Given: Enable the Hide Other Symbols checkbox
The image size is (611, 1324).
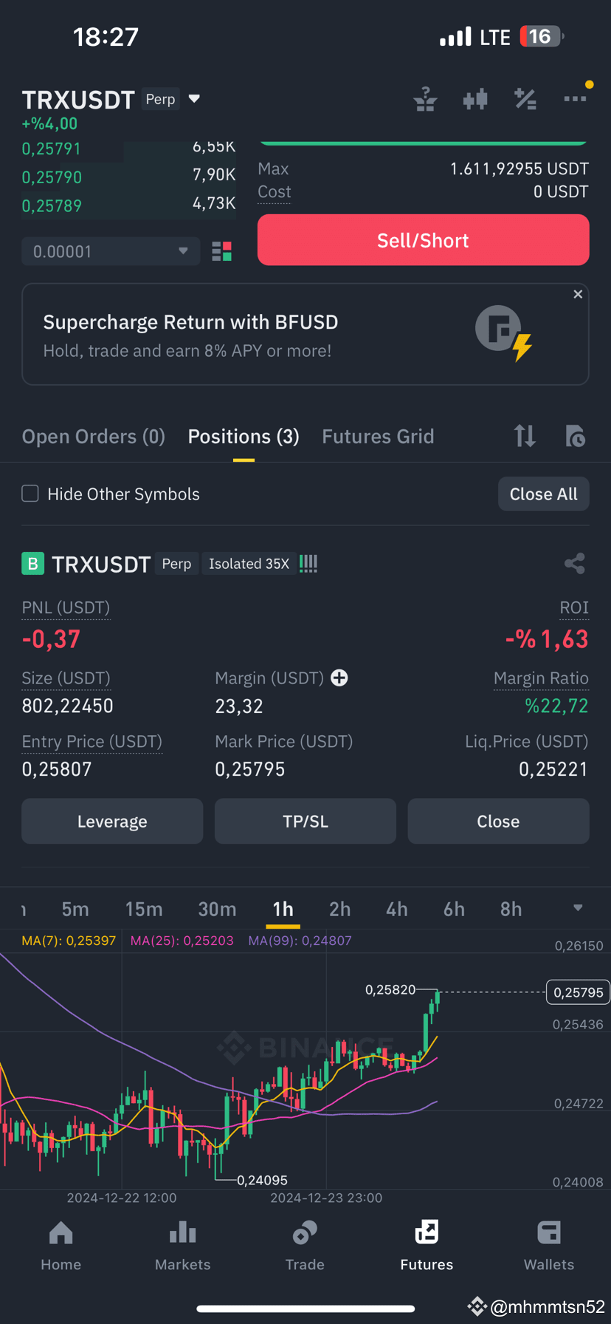Looking at the screenshot, I should point(30,494).
